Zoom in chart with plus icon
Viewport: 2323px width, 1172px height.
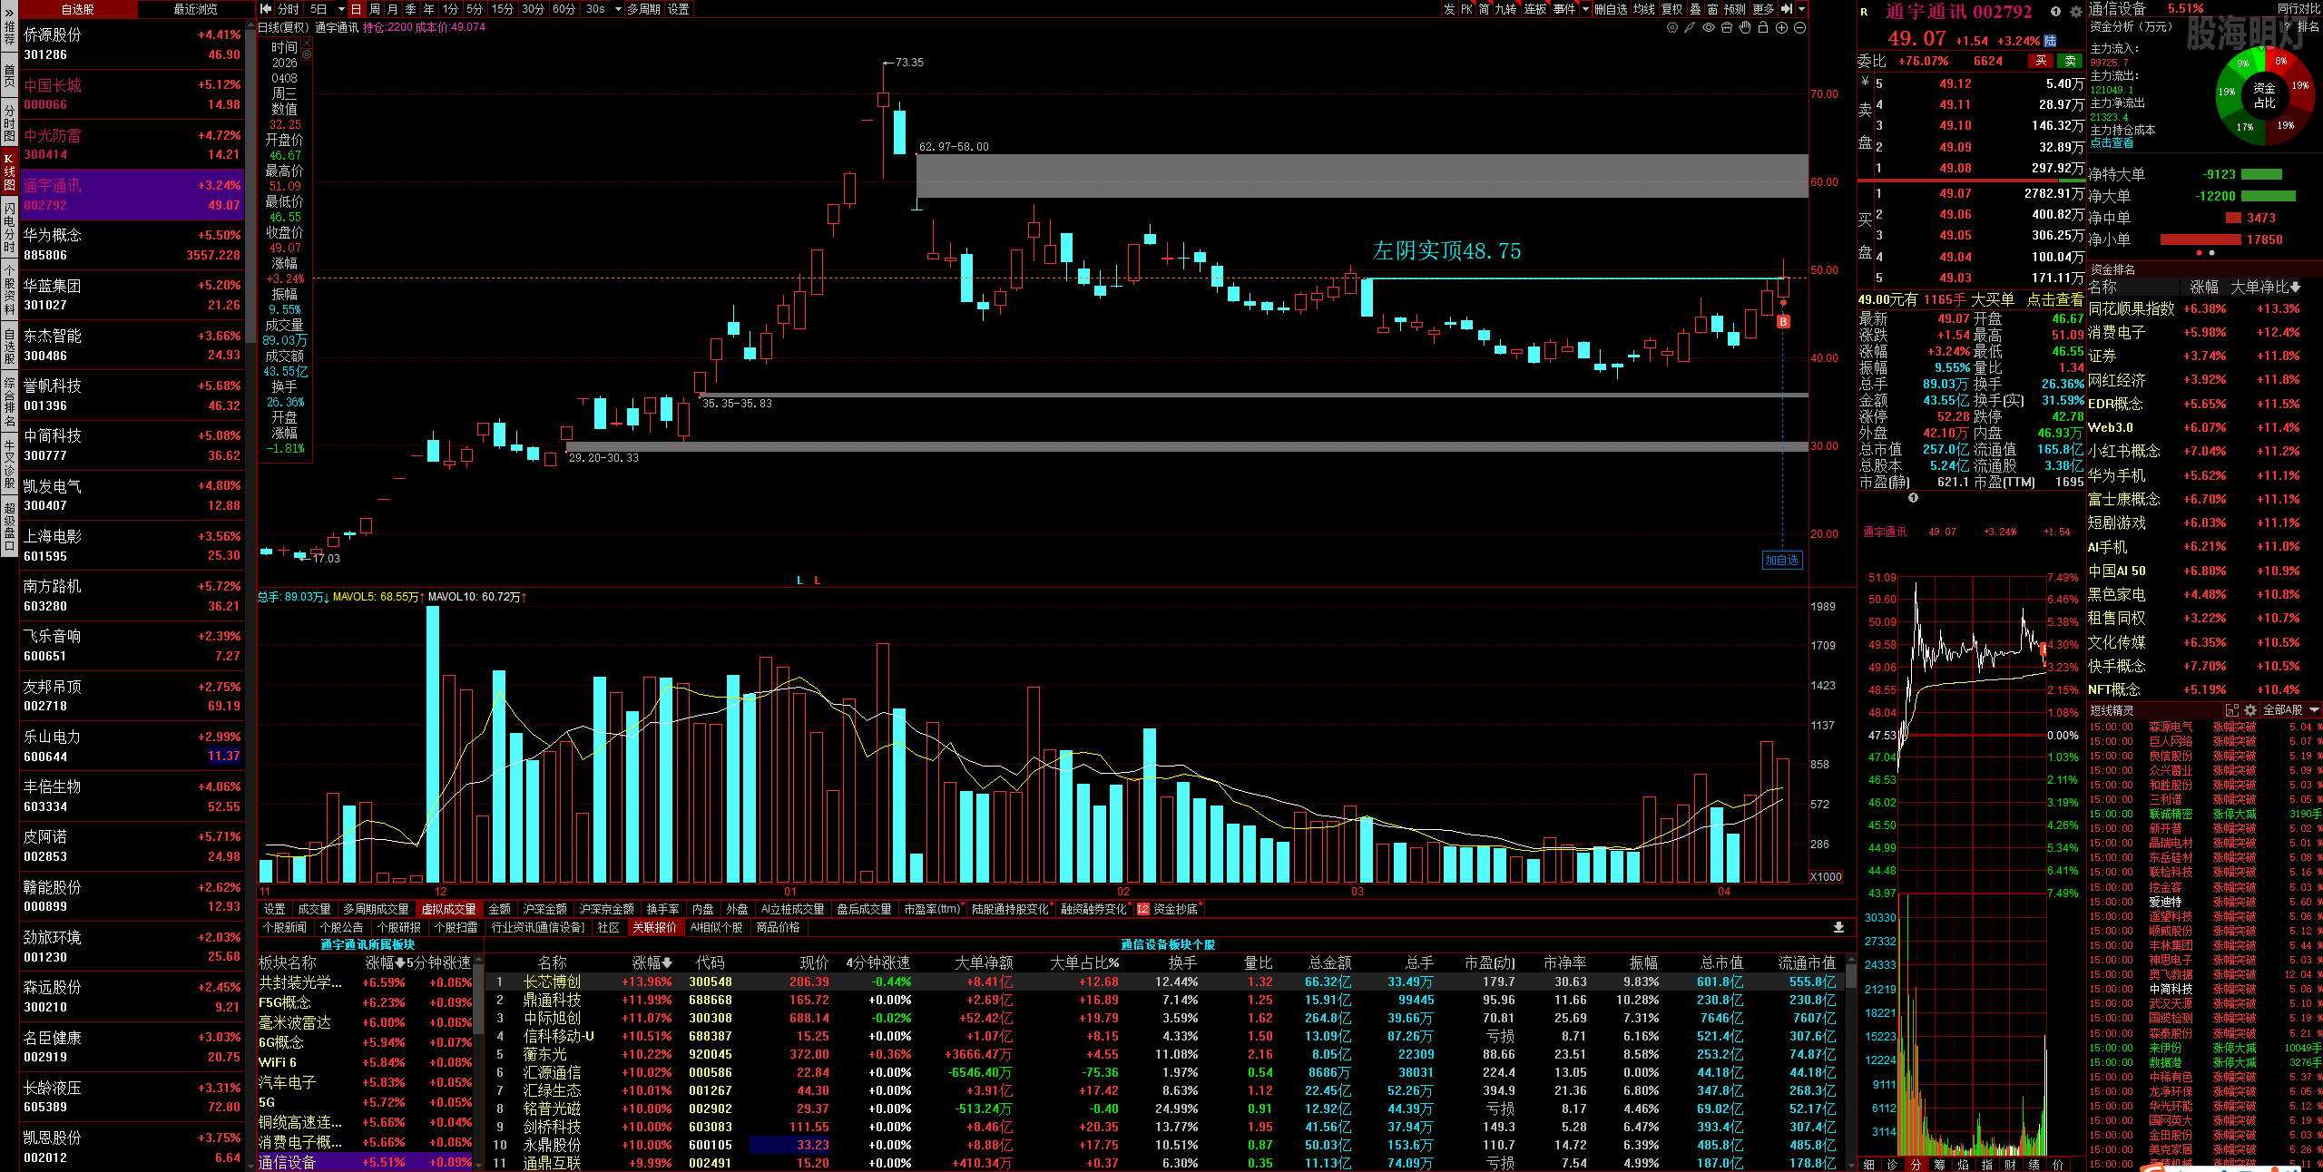tap(1781, 27)
